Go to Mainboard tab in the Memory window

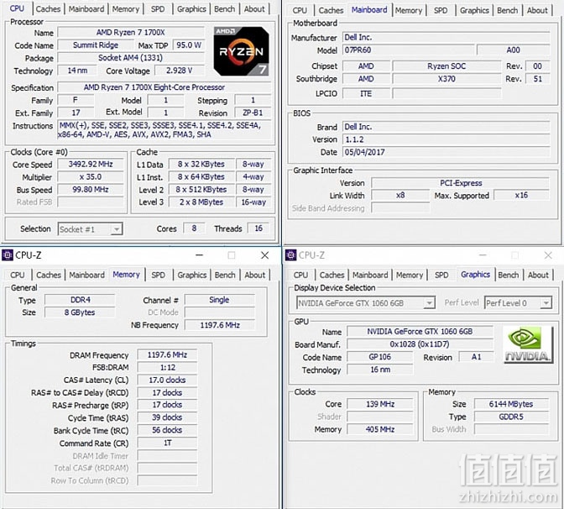(x=86, y=275)
